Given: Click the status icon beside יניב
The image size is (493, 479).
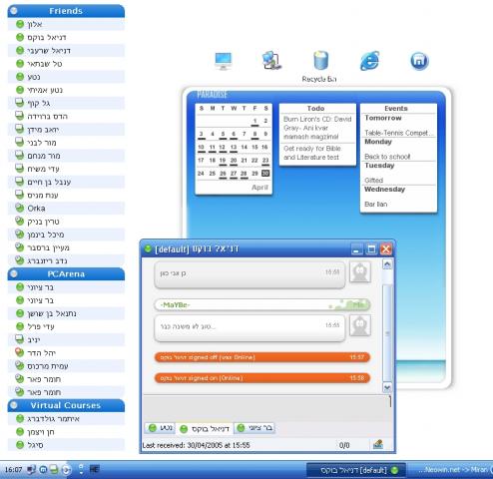Looking at the screenshot, I should pos(20,339).
